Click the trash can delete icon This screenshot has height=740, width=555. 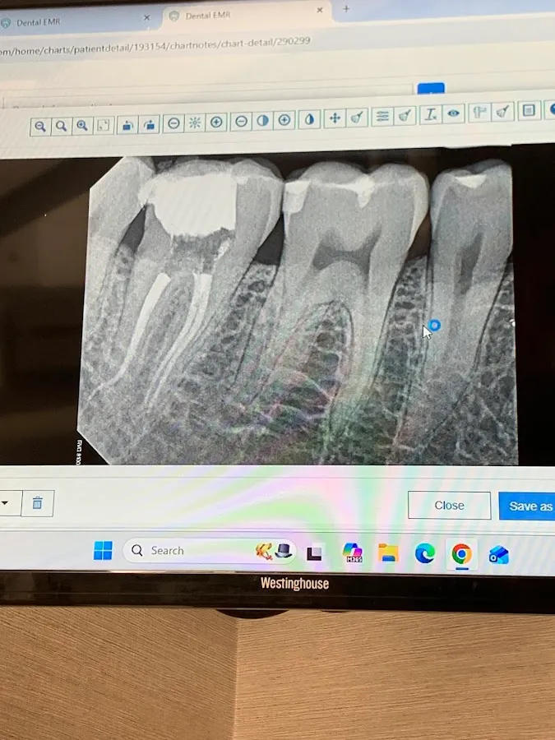point(37,502)
